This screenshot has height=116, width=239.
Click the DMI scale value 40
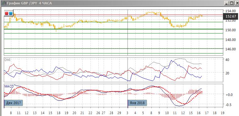tap(227, 60)
